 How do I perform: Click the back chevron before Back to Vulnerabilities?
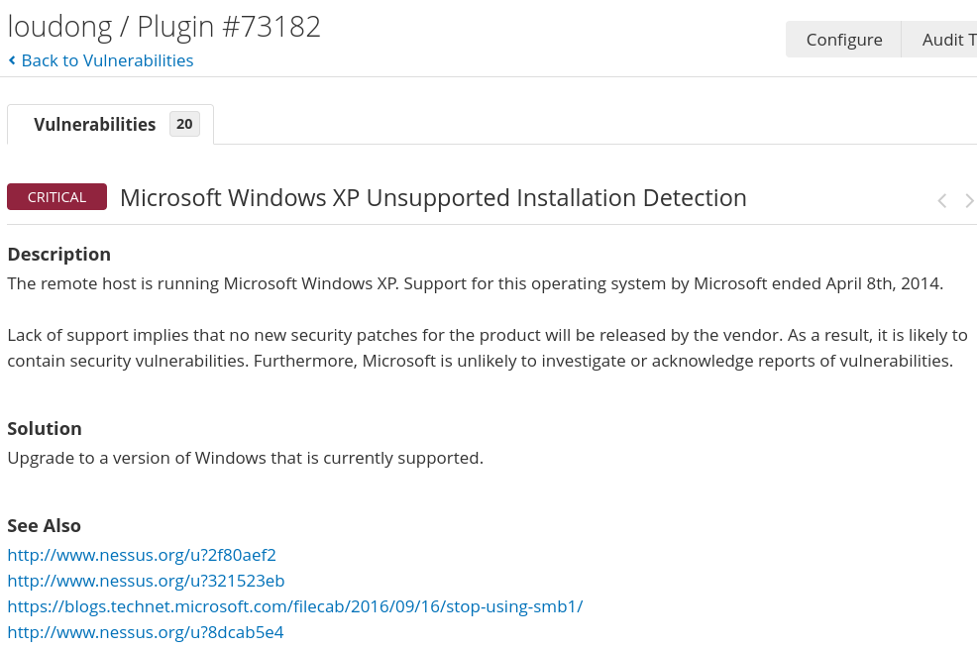[12, 60]
